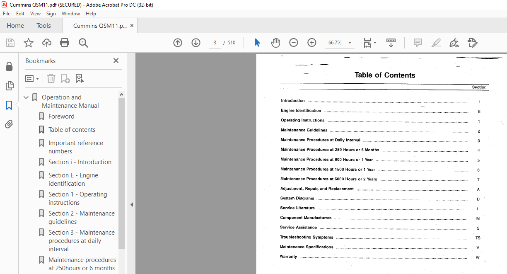The image size is (507, 274).
Task: Open the Section 2 - Maintenance guidelines bookmark
Action: tap(82, 218)
